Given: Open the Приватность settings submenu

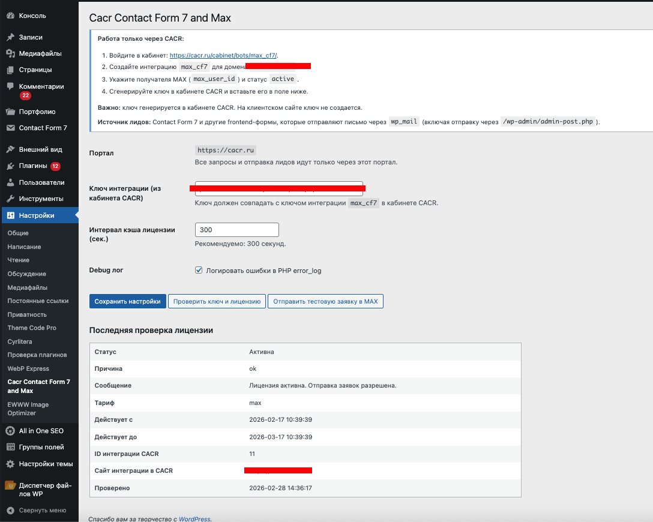Looking at the screenshot, I should pyautogui.click(x=27, y=314).
